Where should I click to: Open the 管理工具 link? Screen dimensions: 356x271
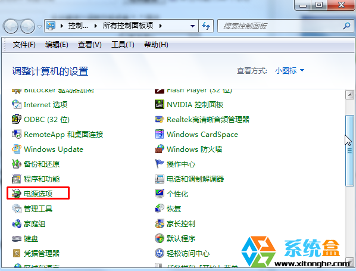click(x=38, y=208)
